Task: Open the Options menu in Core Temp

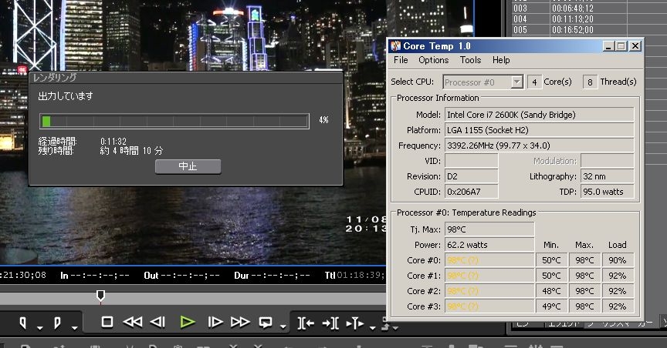Action: point(433,60)
